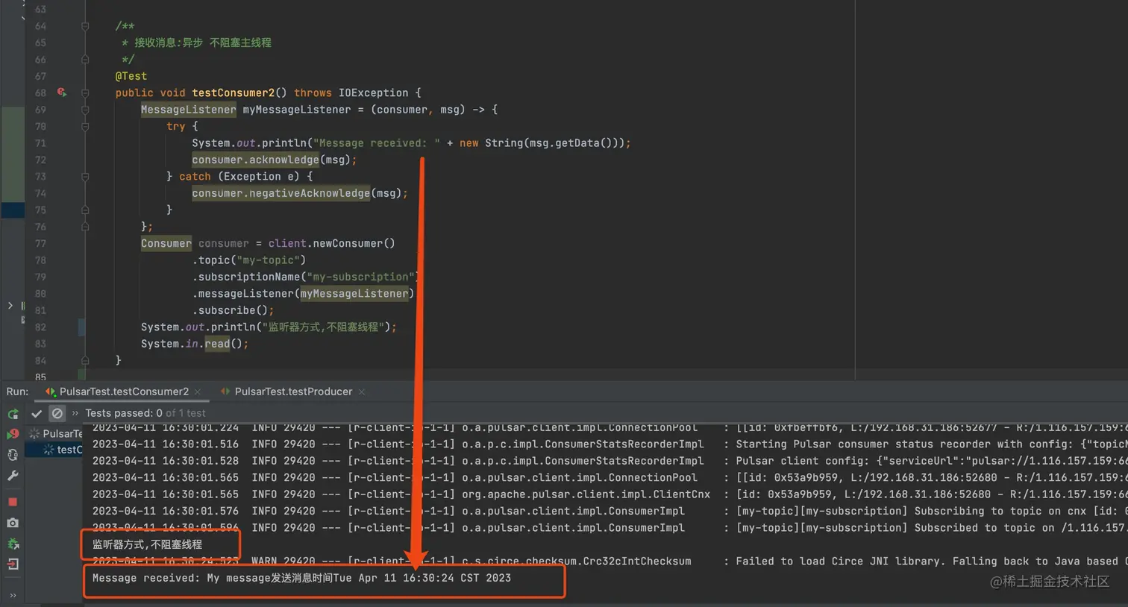The image size is (1128, 607).
Task: Click the "Message received: My message" console line
Action: 301,578
